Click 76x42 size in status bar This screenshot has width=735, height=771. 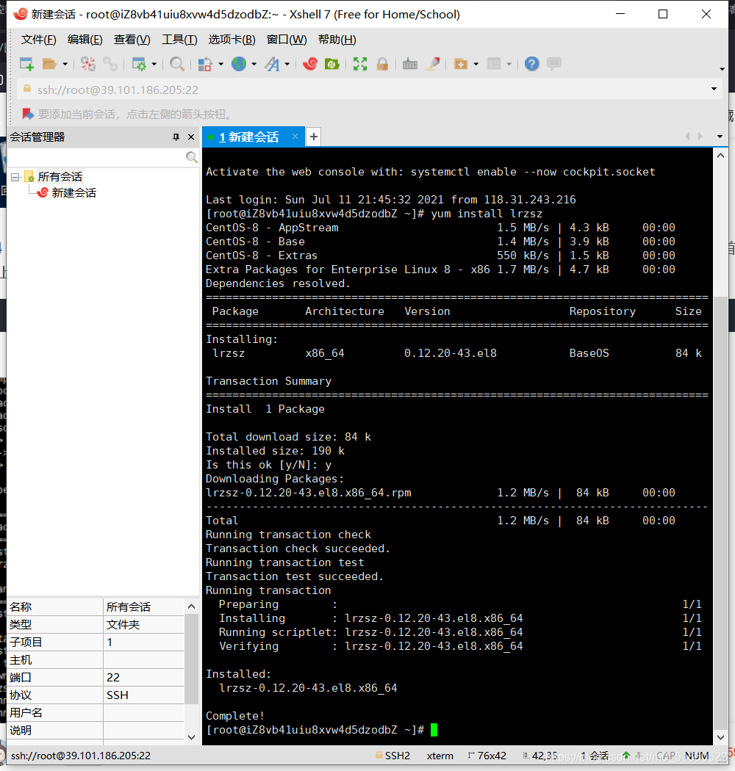[487, 756]
